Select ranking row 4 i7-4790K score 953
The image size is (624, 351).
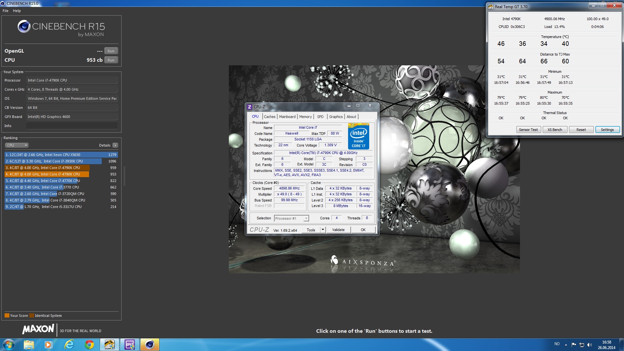coord(61,174)
